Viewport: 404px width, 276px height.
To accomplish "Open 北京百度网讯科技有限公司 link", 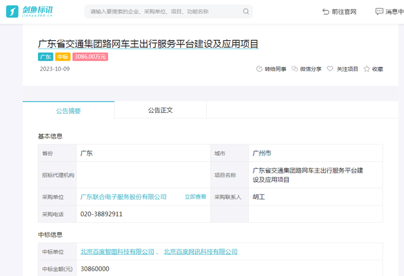I will (200, 252).
